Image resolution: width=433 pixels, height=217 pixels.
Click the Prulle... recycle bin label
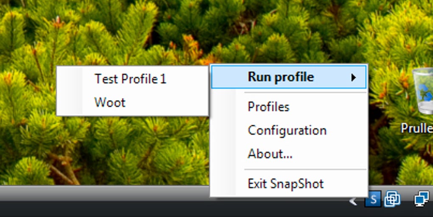(x=417, y=128)
